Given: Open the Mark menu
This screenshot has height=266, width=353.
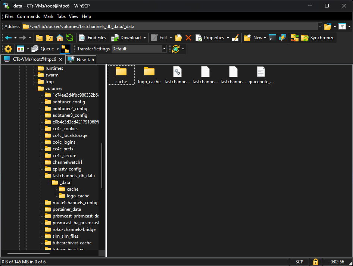Looking at the screenshot, I should coord(49,16).
